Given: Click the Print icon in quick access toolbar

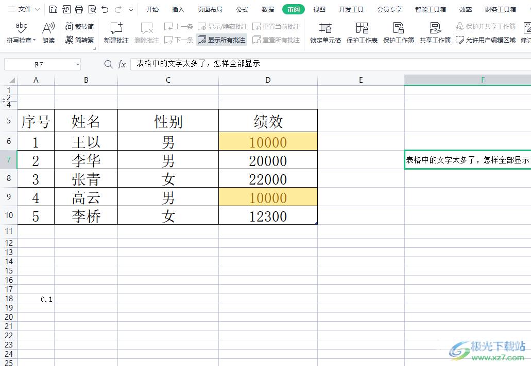Looking at the screenshot, I should click(79, 9).
